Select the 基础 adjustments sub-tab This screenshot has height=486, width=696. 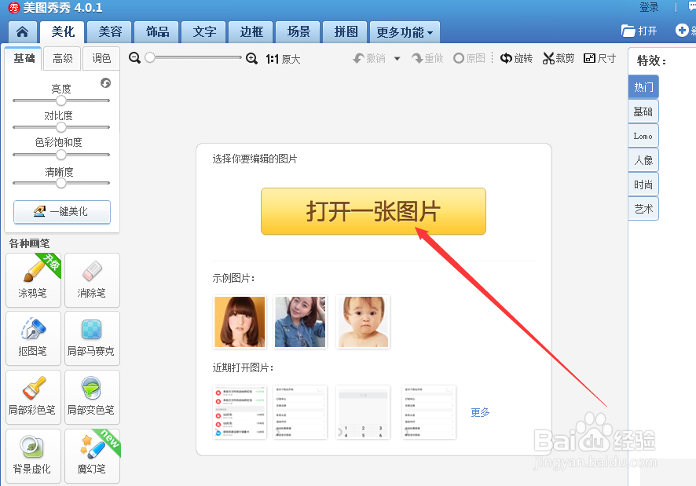coord(24,58)
